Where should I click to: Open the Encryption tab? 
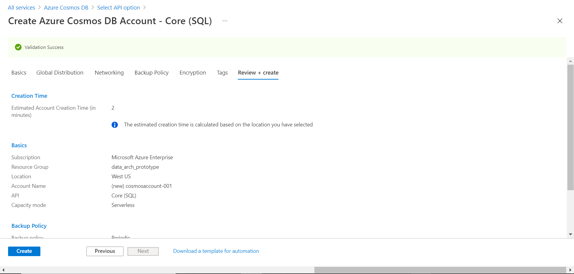[193, 73]
